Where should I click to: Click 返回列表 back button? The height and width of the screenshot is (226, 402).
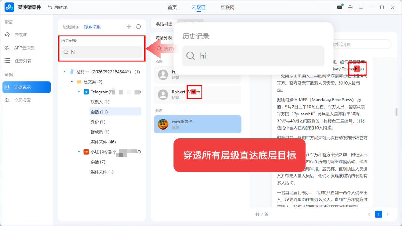click(x=58, y=7)
